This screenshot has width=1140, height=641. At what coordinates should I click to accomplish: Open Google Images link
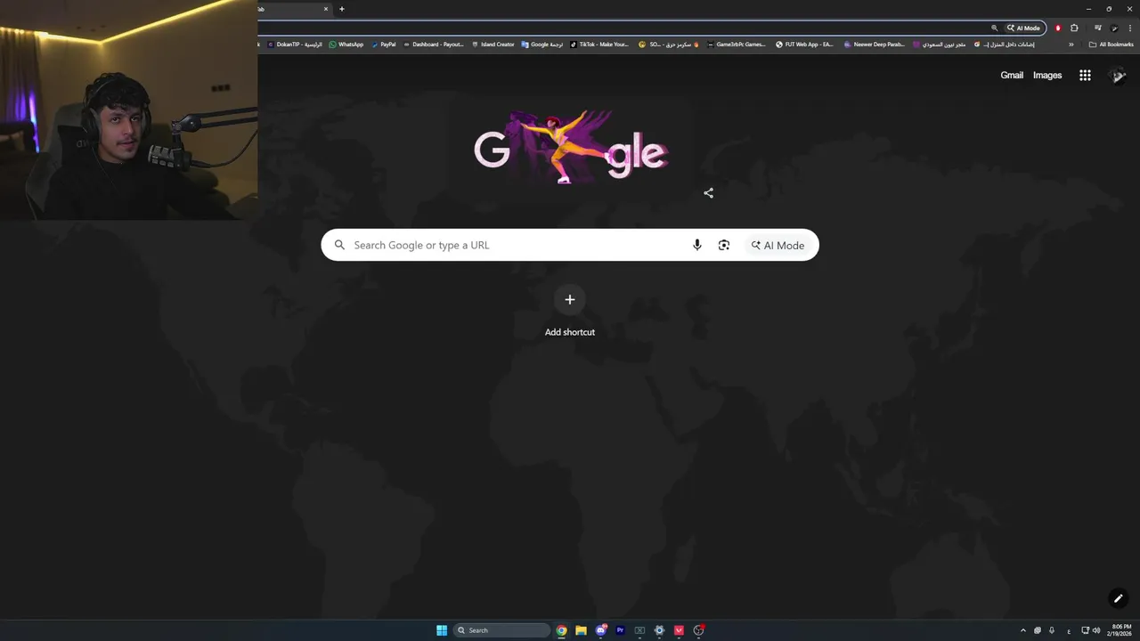[1047, 75]
